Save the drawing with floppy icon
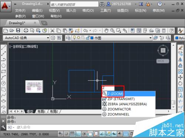The image size is (185, 138). tap(18, 31)
